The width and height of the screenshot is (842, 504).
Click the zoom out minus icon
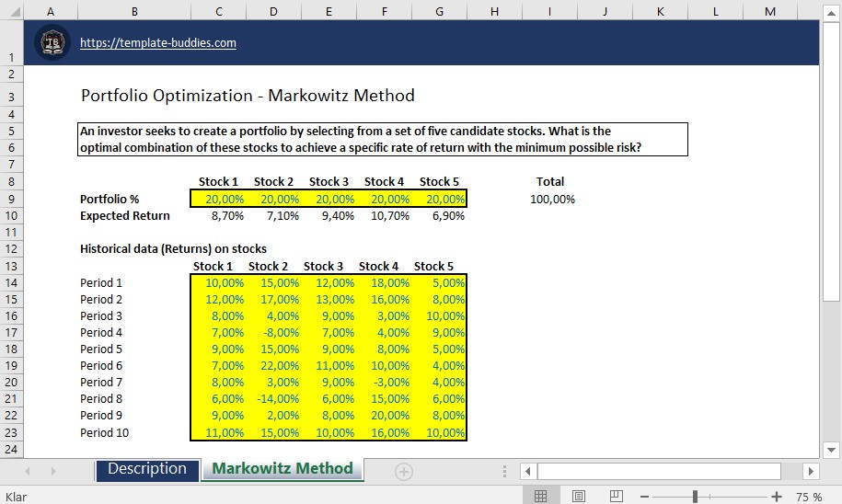pyautogui.click(x=644, y=497)
